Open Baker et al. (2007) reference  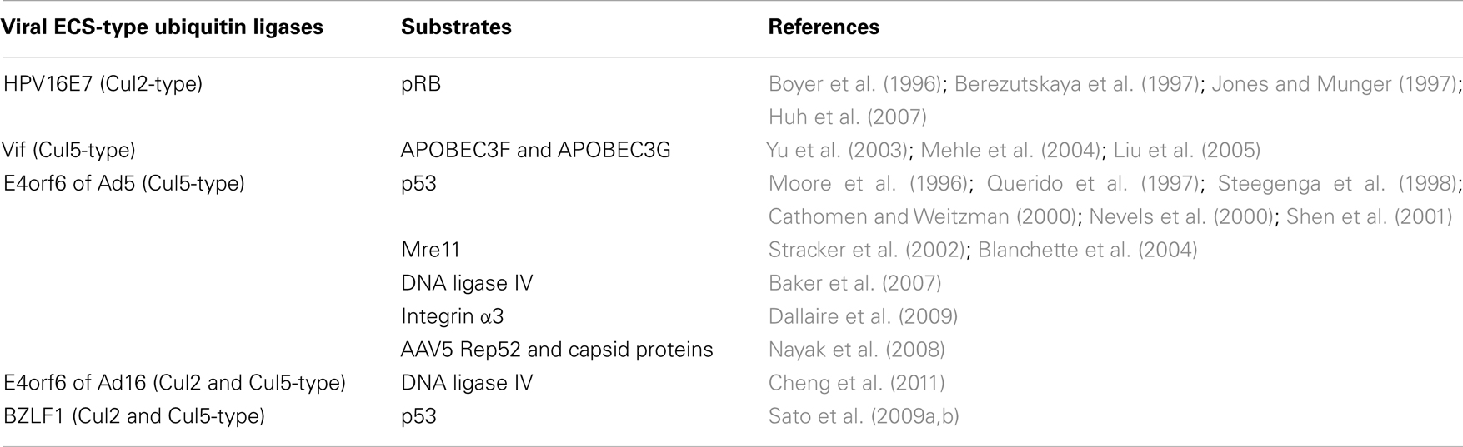(854, 283)
